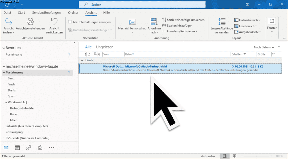Click the flag filter column header
The height and width of the screenshot is (159, 288).
[273, 54]
